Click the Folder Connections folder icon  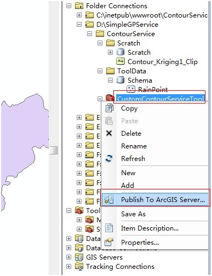click(x=79, y=6)
